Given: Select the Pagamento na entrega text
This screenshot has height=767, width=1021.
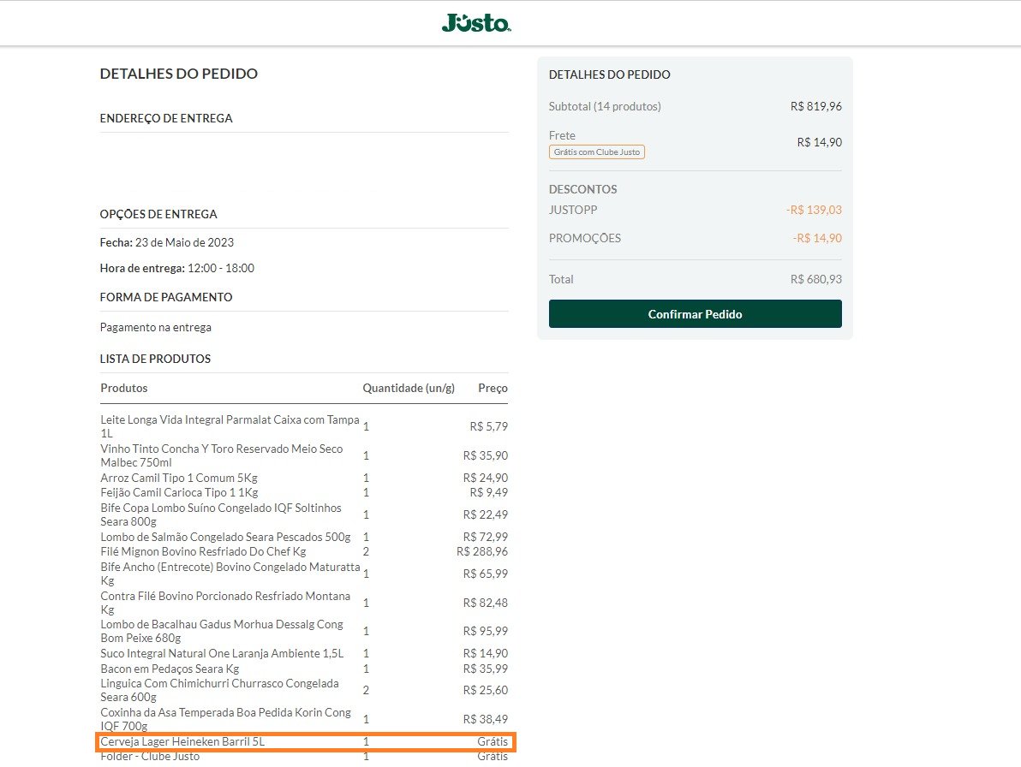Looking at the screenshot, I should 156,327.
